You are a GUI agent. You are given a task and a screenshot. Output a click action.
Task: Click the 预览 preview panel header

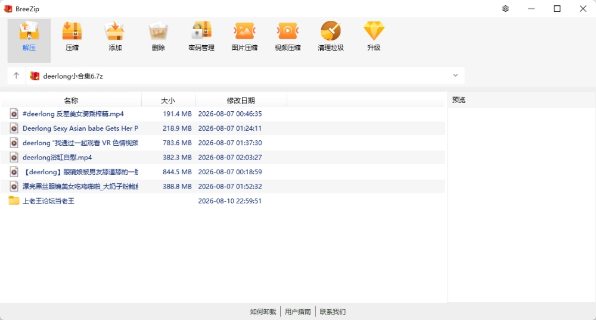pos(459,100)
